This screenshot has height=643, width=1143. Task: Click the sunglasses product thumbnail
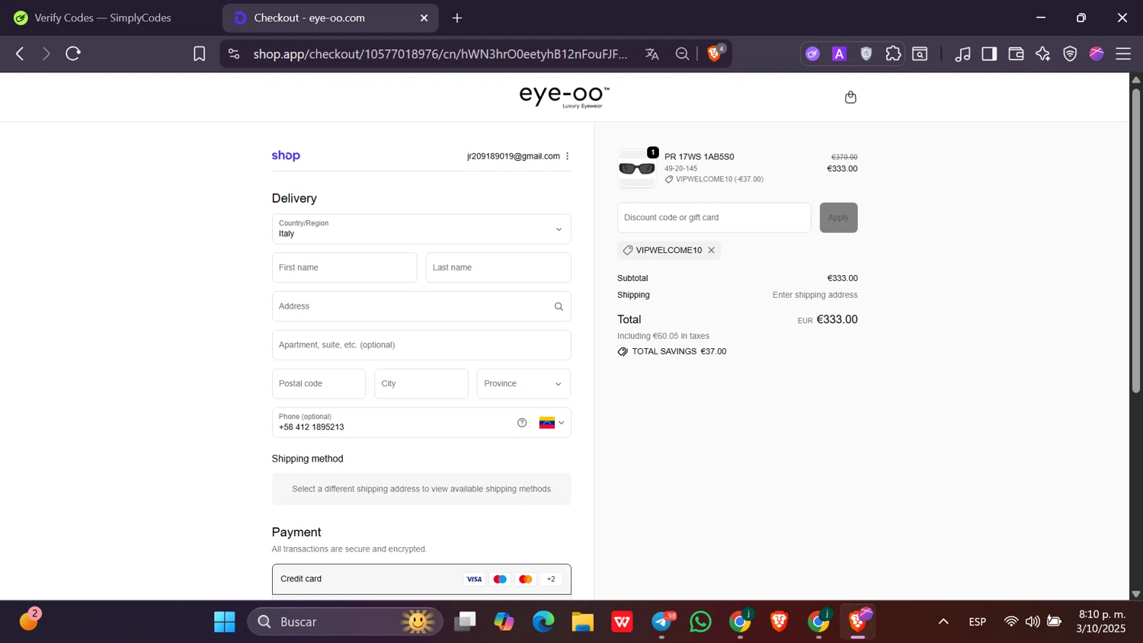(x=636, y=168)
